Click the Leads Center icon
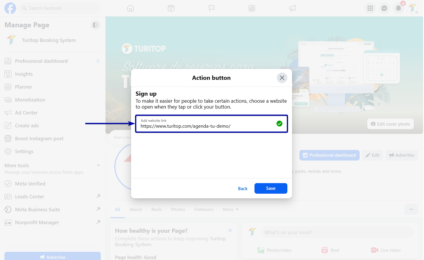 point(8,197)
